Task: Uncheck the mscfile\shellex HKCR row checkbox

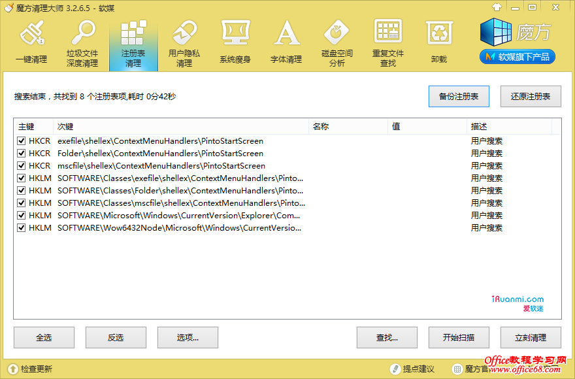Action: 22,166
